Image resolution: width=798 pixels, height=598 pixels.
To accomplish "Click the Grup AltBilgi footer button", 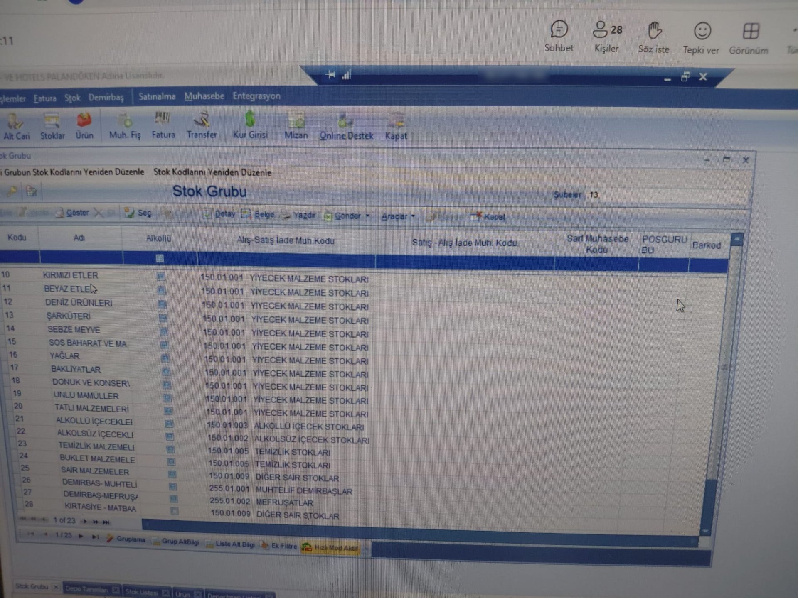I will coord(176,542).
